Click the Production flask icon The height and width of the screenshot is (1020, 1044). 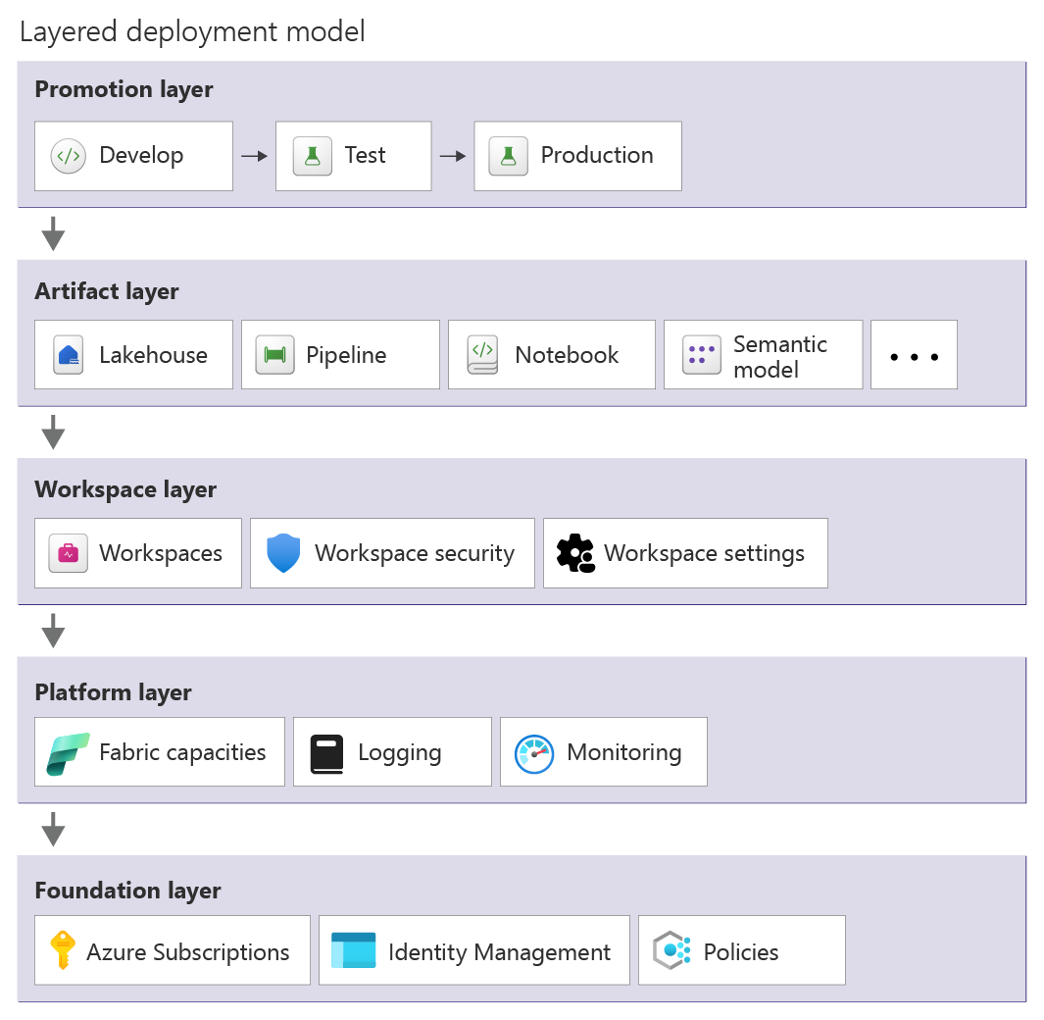pyautogui.click(x=508, y=156)
